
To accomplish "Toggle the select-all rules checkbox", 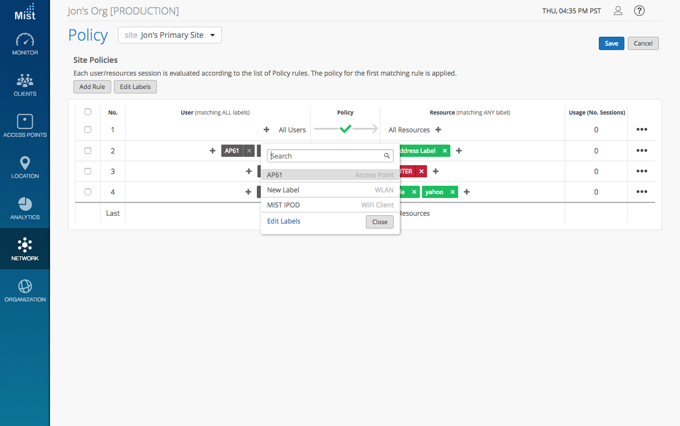I will tap(88, 112).
